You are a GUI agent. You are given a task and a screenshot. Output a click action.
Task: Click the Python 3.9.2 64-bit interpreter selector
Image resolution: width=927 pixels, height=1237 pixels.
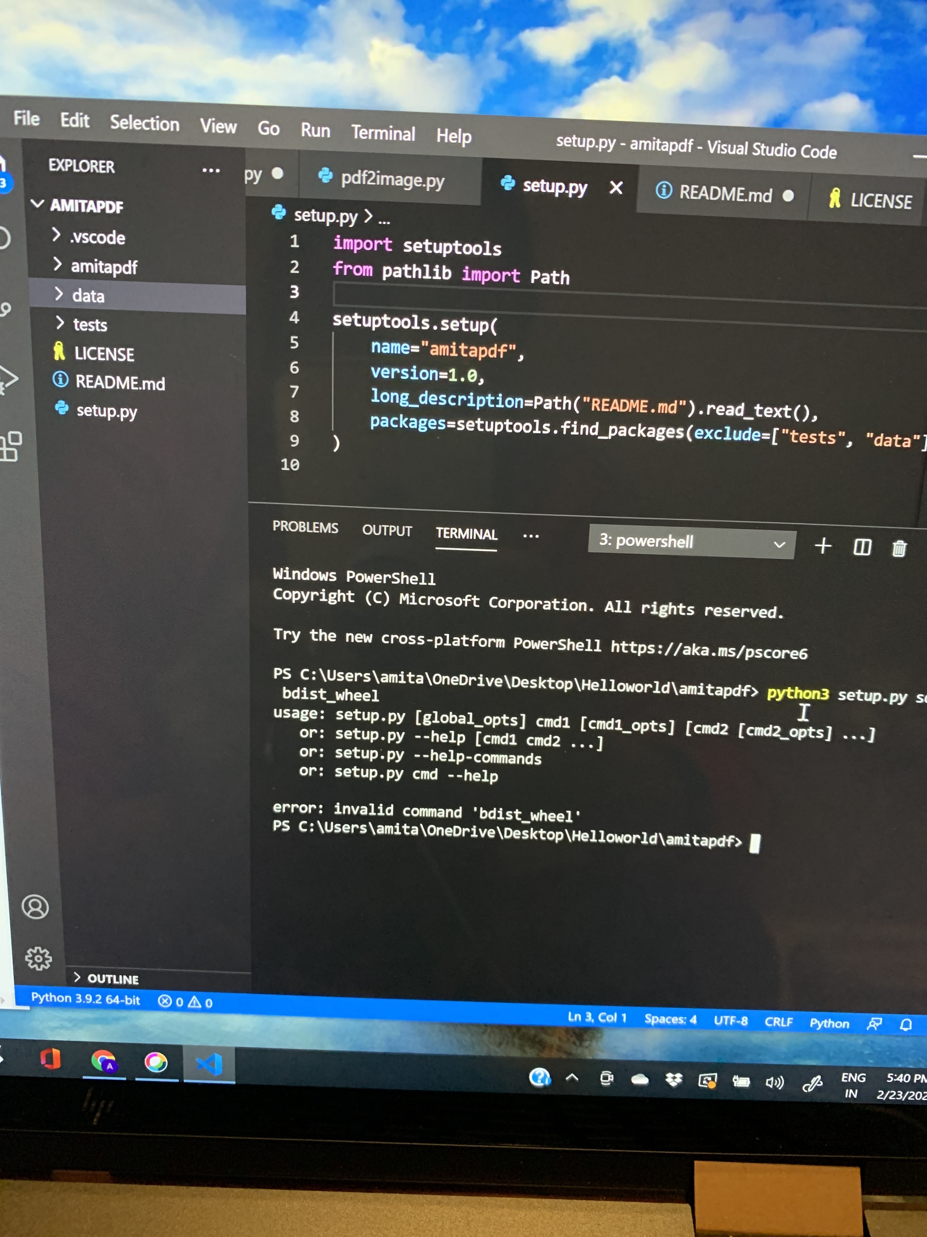[86, 998]
